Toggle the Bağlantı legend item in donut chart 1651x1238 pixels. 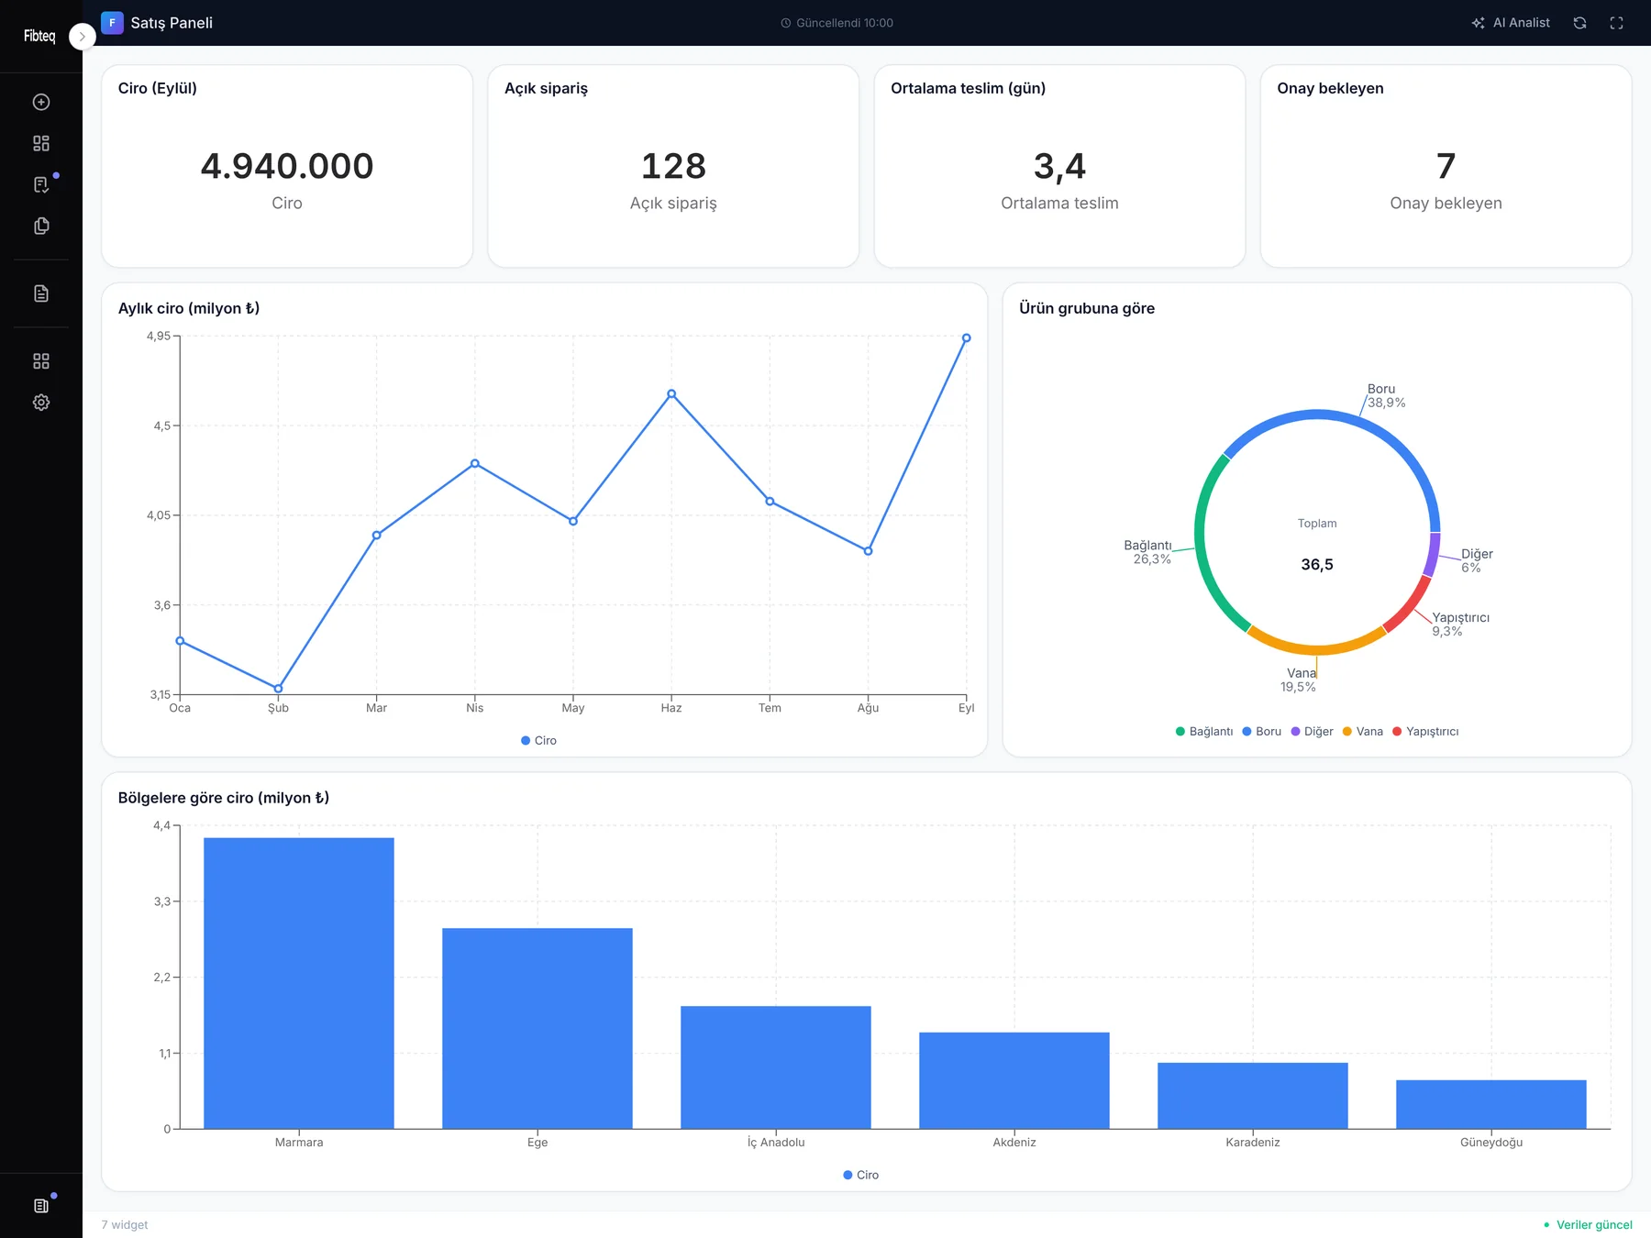(x=1204, y=731)
